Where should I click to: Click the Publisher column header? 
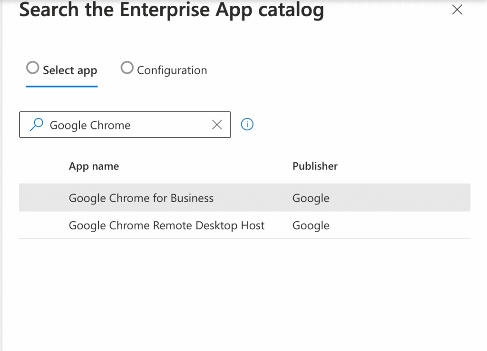click(315, 166)
